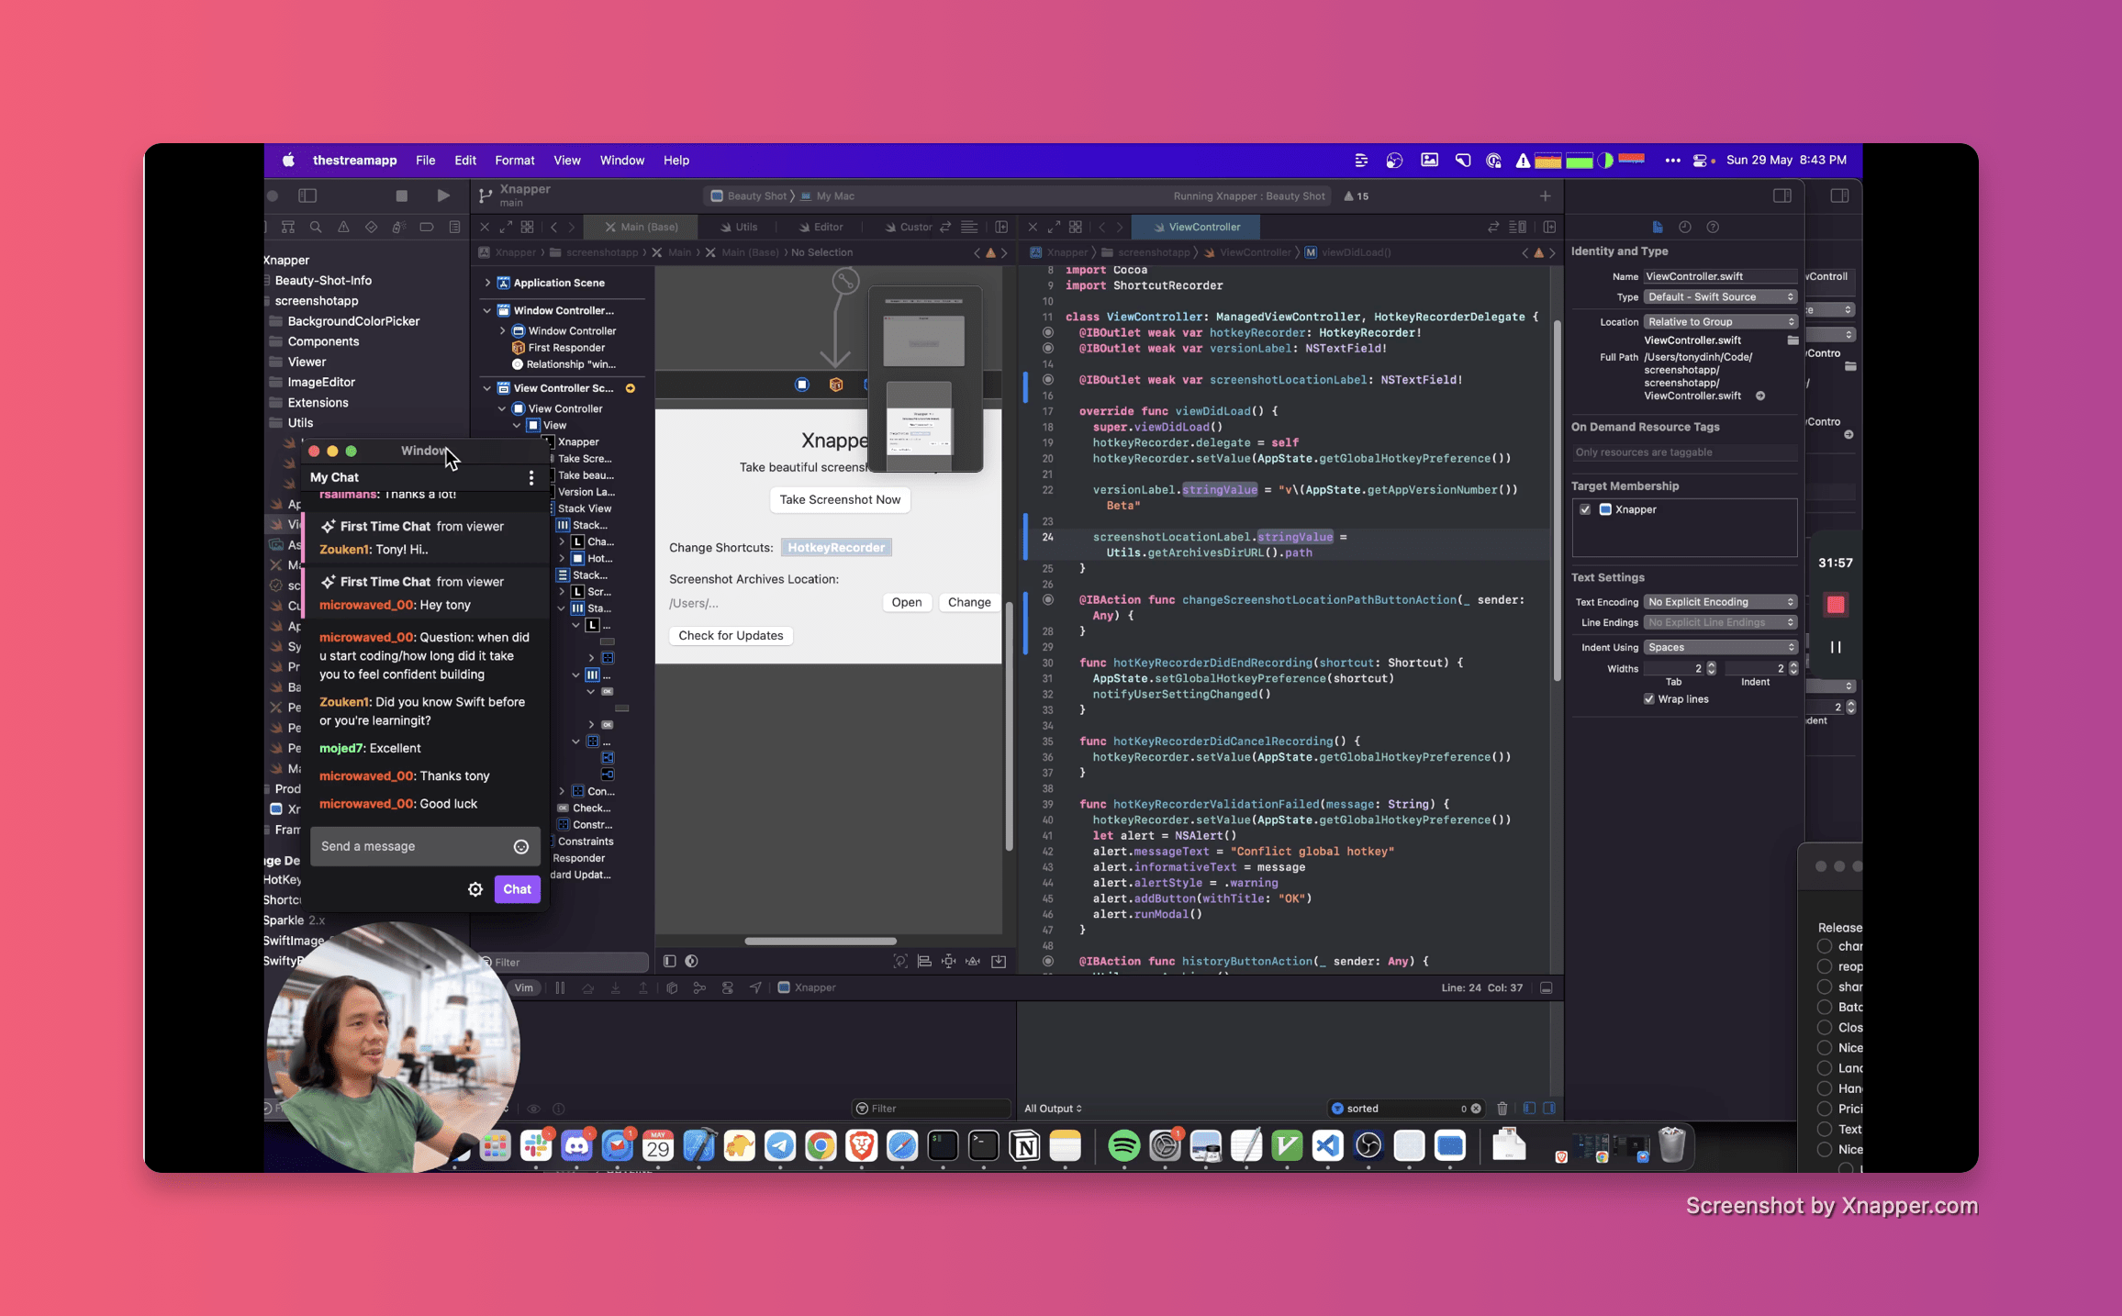Open the Issue navigator warning triangle tab
The height and width of the screenshot is (1316, 2122).
[343, 227]
